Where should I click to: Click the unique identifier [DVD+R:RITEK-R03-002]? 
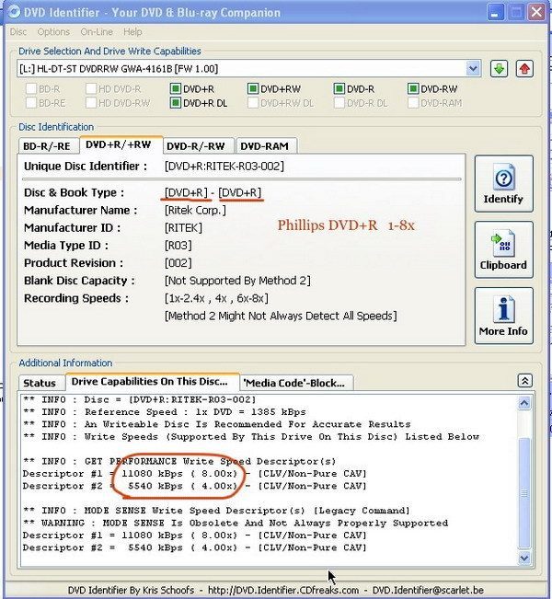coord(224,167)
